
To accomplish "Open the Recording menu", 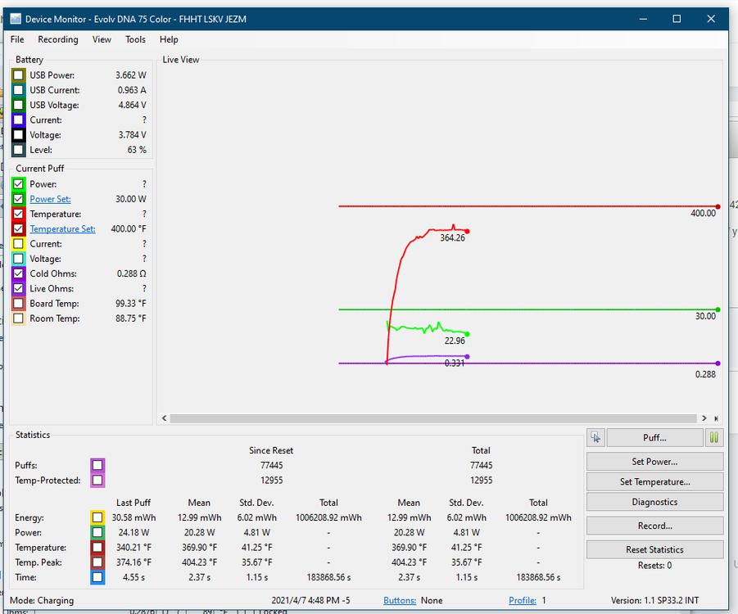I will tap(58, 39).
